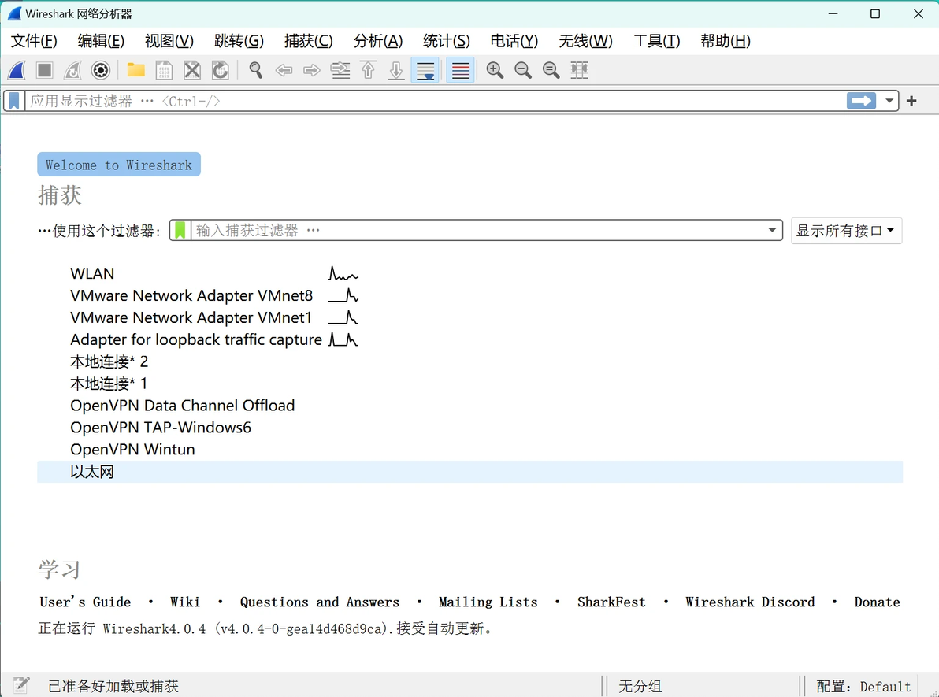The width and height of the screenshot is (939, 697).
Task: Open the 显示所有接口 dropdown
Action: [x=846, y=231]
